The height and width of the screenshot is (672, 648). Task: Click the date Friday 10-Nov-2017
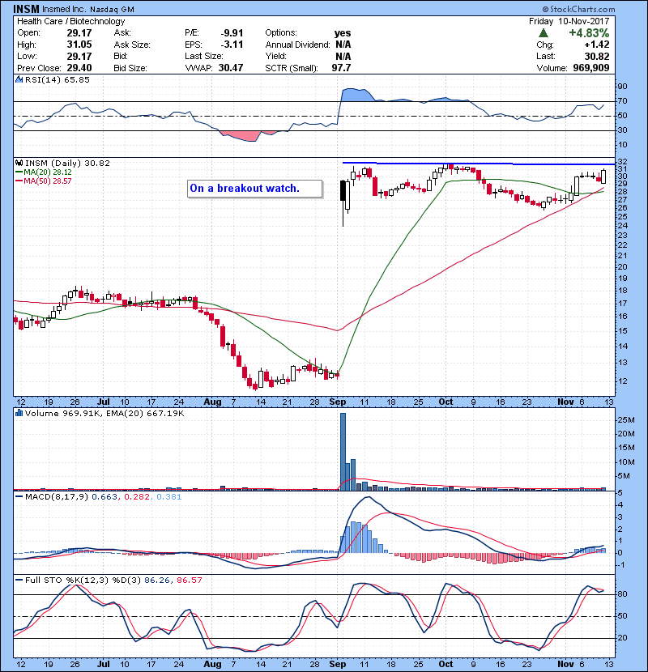[x=569, y=21]
